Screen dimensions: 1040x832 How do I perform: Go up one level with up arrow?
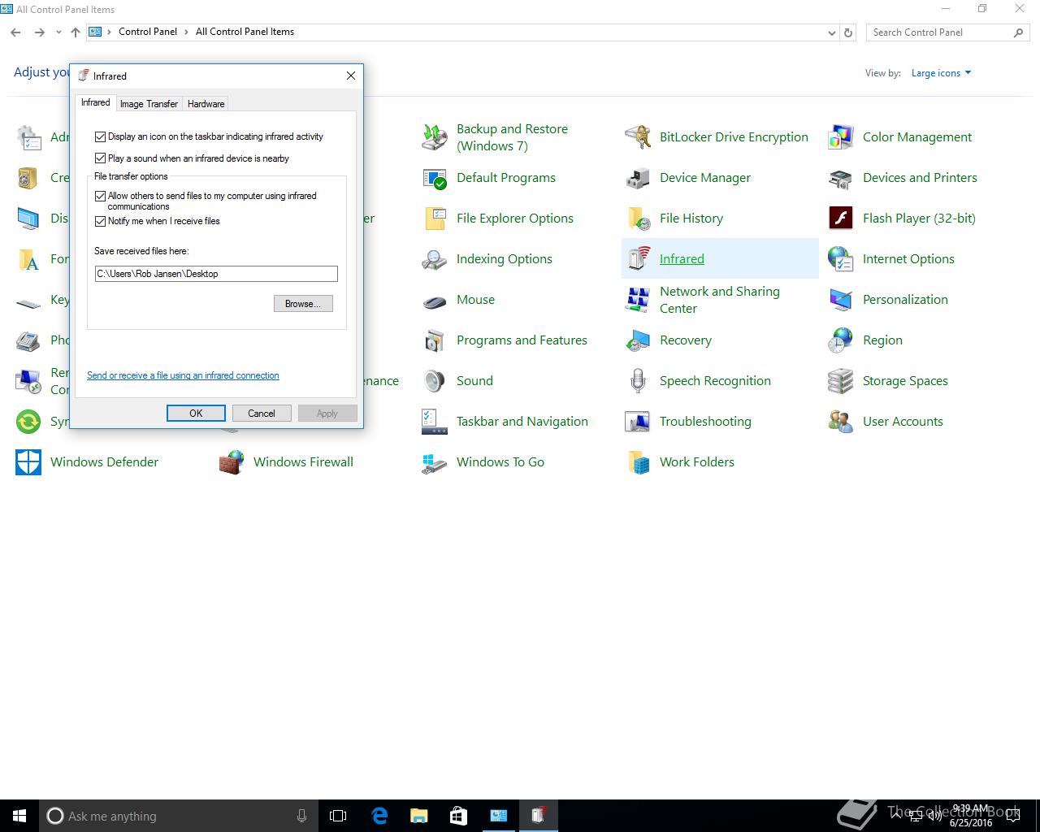(x=76, y=32)
